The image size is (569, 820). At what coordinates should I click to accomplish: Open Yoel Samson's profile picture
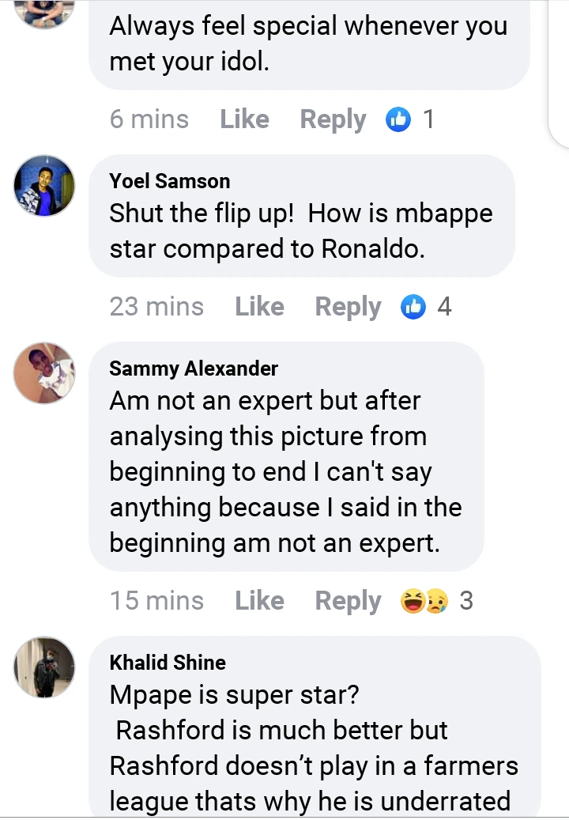pos(45,186)
